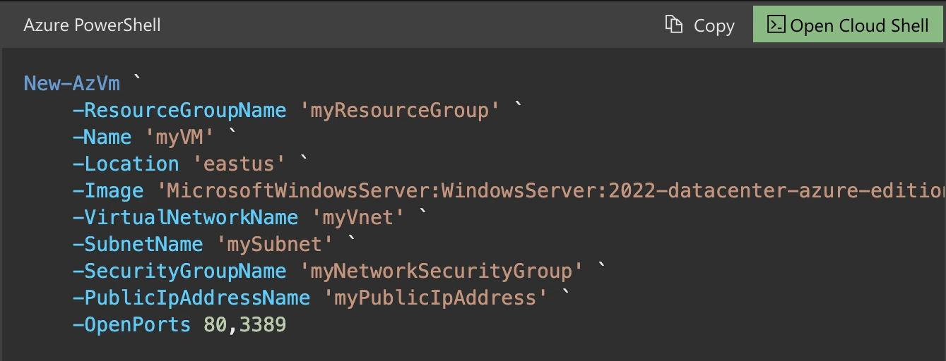Click the -SecurityGroupName parameter
Viewport: 946px width, 361px height.
tap(179, 271)
